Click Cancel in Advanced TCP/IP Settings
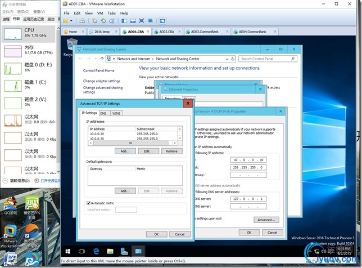This screenshot has width=362, height=268. tap(180, 234)
